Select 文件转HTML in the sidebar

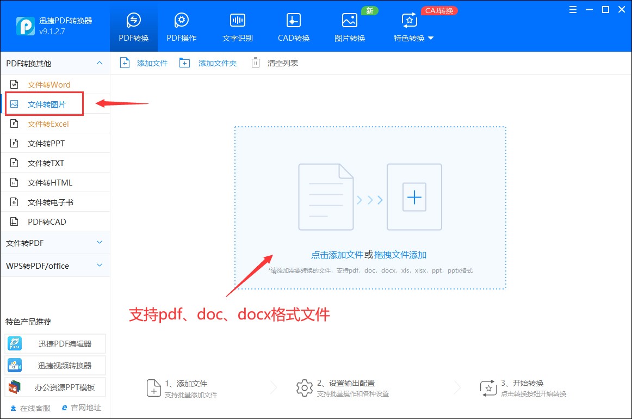tap(55, 182)
